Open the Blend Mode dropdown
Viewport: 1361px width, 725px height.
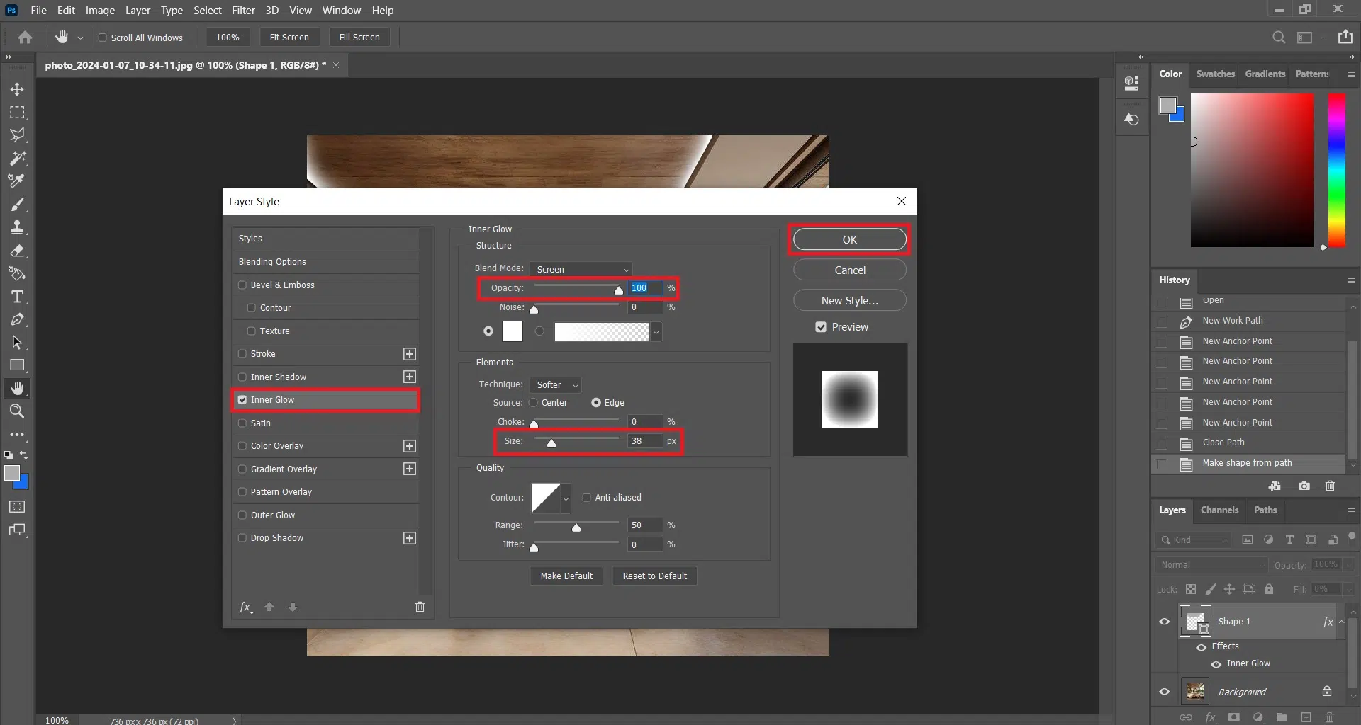(x=581, y=270)
